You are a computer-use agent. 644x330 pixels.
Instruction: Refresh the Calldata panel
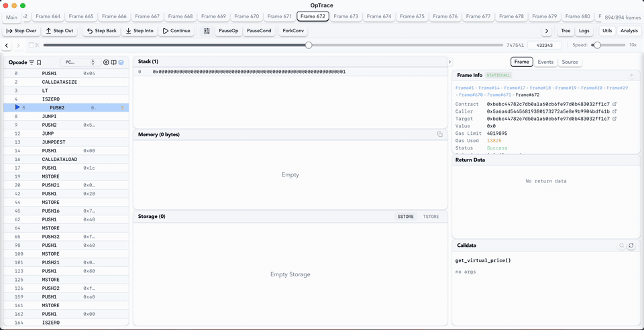tap(631, 246)
